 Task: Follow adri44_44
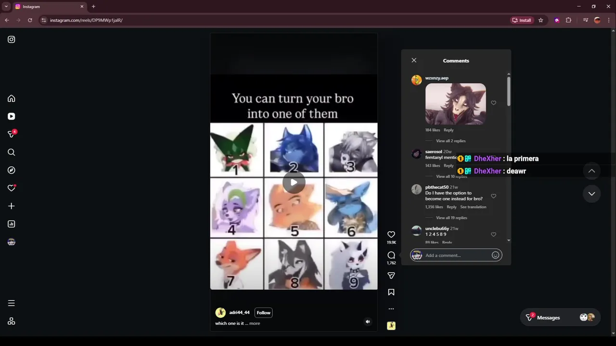[x=263, y=313]
